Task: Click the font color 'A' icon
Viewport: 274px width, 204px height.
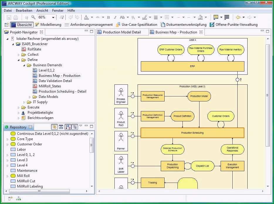Action: point(86,17)
